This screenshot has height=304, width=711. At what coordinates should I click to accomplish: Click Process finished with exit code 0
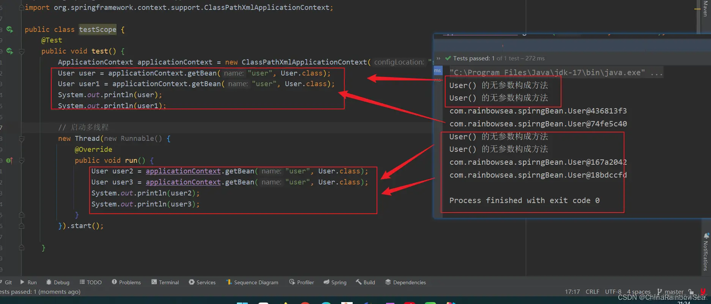click(525, 200)
